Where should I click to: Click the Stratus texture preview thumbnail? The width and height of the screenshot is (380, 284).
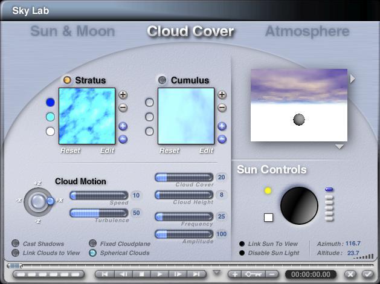pyautogui.click(x=87, y=116)
